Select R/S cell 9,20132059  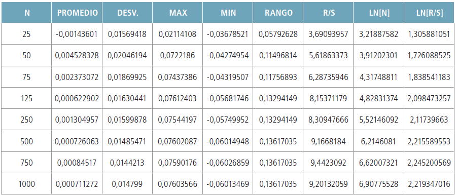pyautogui.click(x=328, y=184)
